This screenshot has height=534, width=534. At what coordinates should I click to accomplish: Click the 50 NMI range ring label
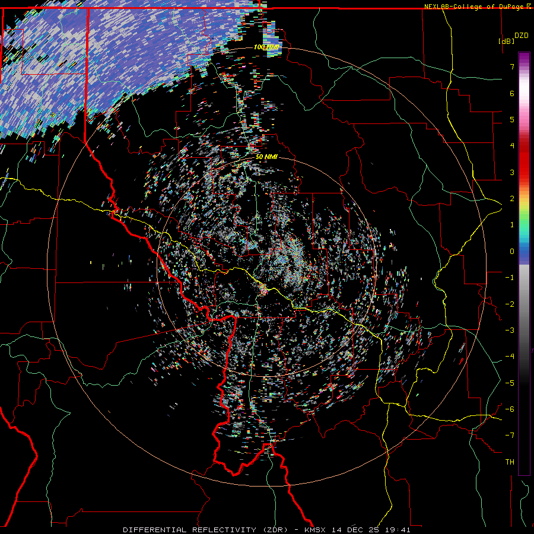pos(266,157)
